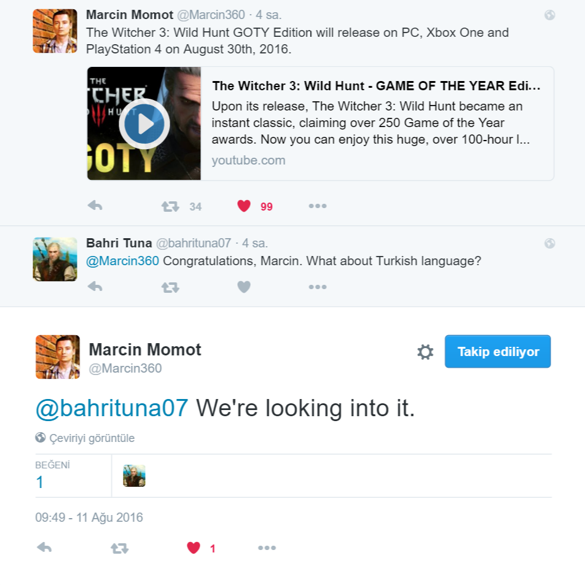The height and width of the screenshot is (585, 585).
Task: Open more options on Bahri Tuna's tweet
Action: [x=318, y=287]
